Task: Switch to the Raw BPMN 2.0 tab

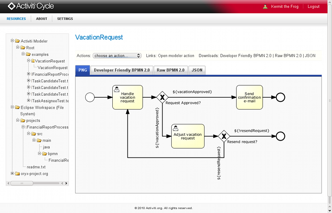Action: [x=171, y=70]
